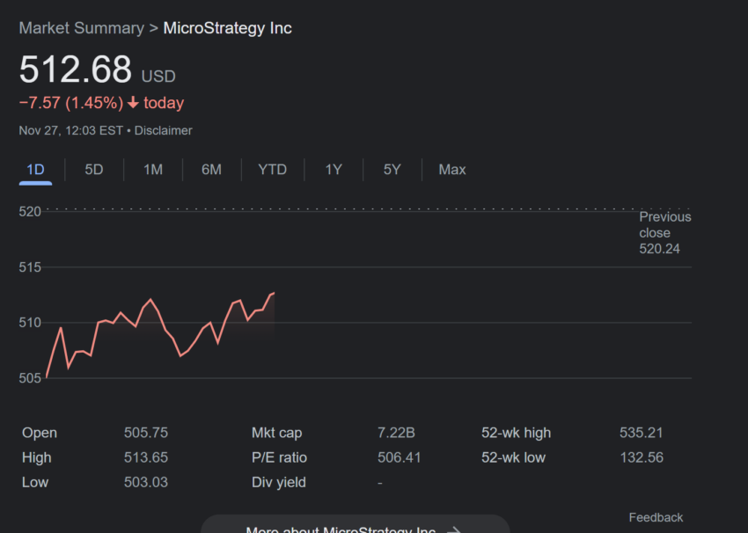Click the MicroStrategy Inc title

click(x=228, y=28)
